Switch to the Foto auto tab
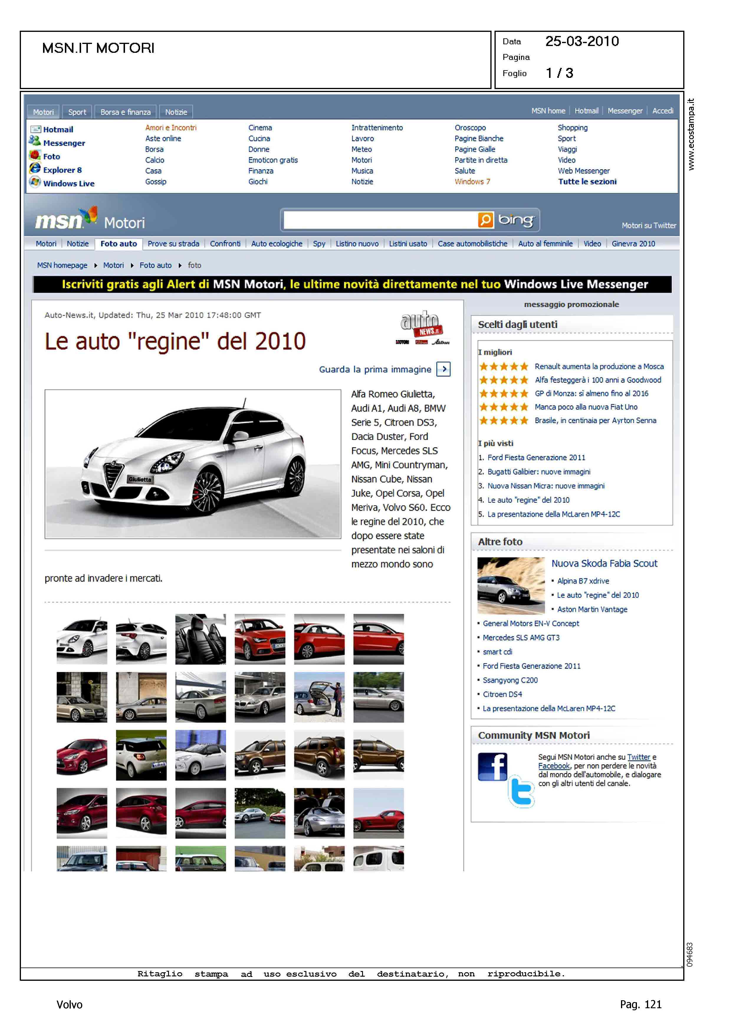The width and height of the screenshot is (736, 1033). 119,244
